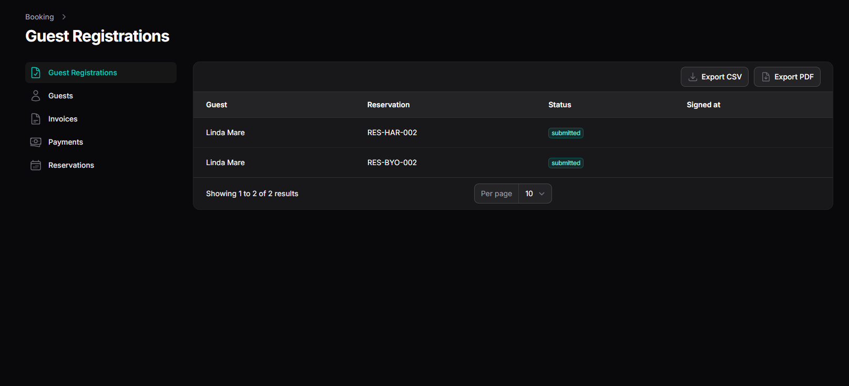Image resolution: width=849 pixels, height=386 pixels.
Task: Export registrations as CSV
Action: pyautogui.click(x=714, y=77)
